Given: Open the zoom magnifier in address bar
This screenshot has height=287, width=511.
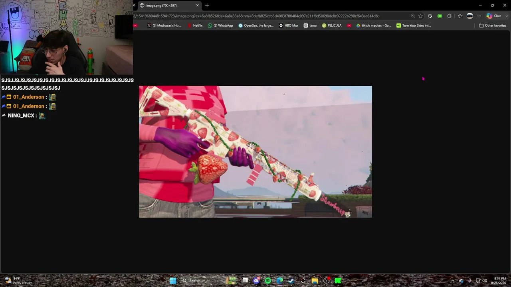Looking at the screenshot, I should pyautogui.click(x=413, y=16).
